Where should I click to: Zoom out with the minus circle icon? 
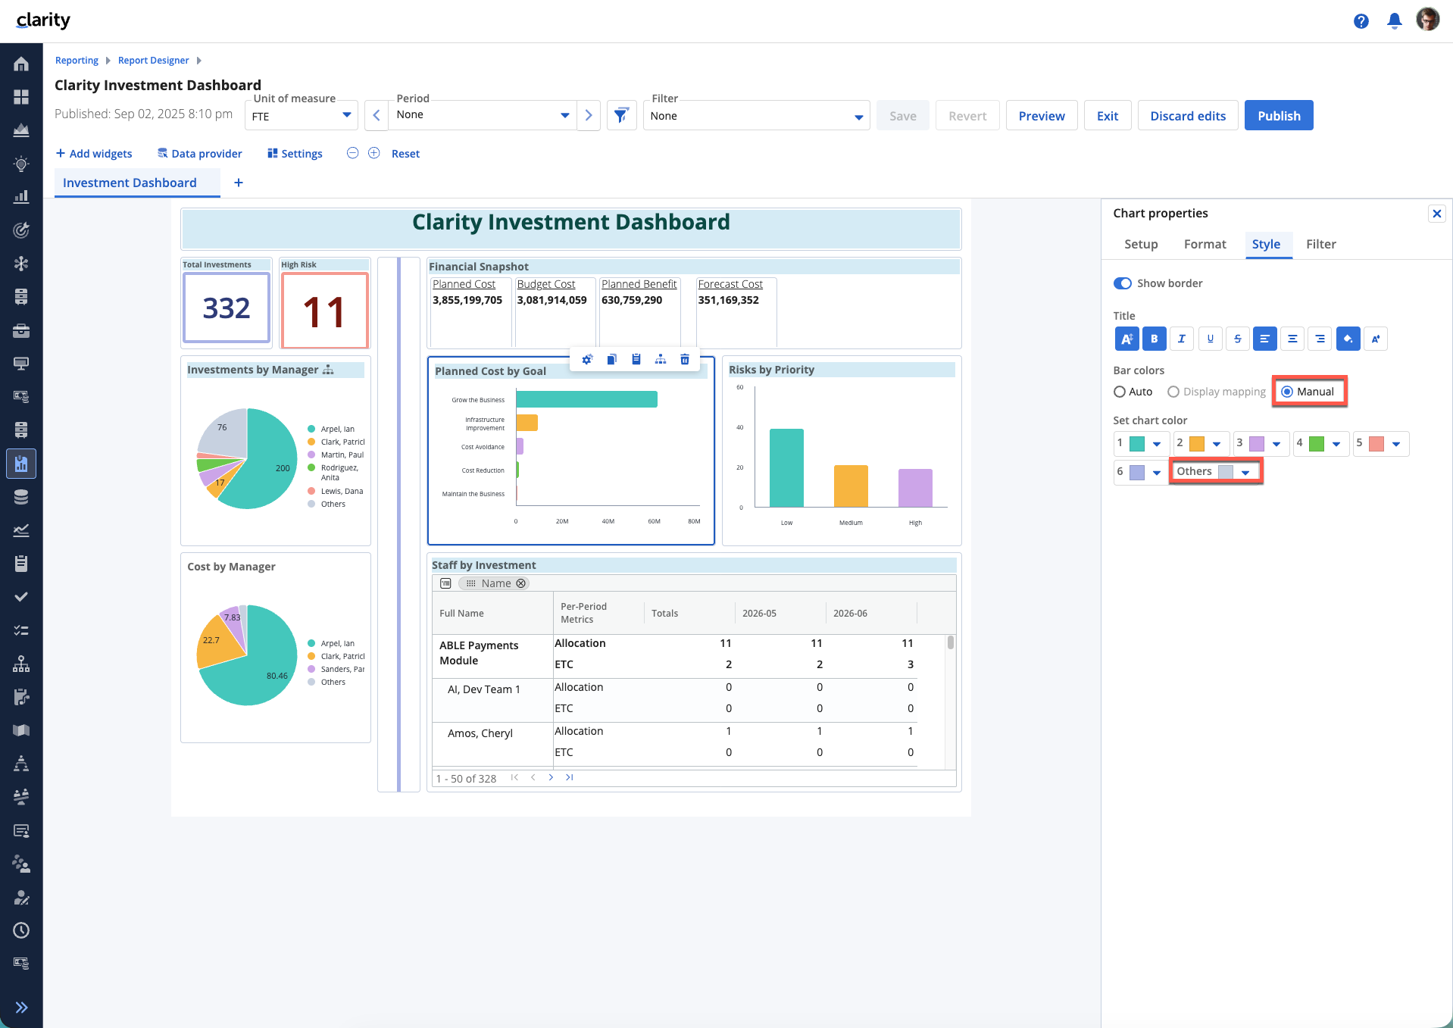point(352,153)
